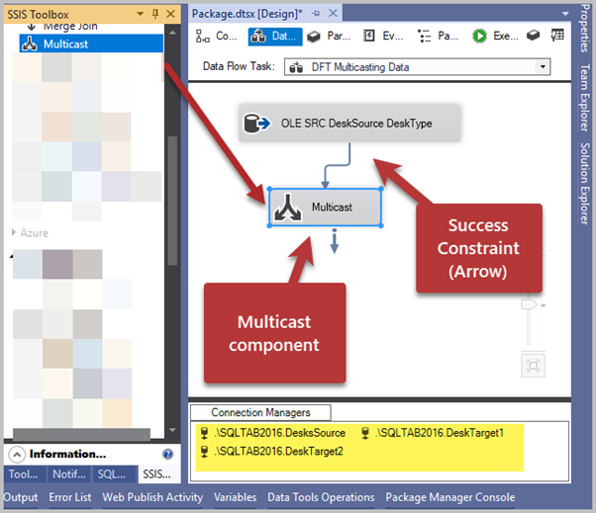Select the .\SQLTAB2016.DeskTarget1 connection manager
The height and width of the screenshot is (513, 596).
coord(433,433)
